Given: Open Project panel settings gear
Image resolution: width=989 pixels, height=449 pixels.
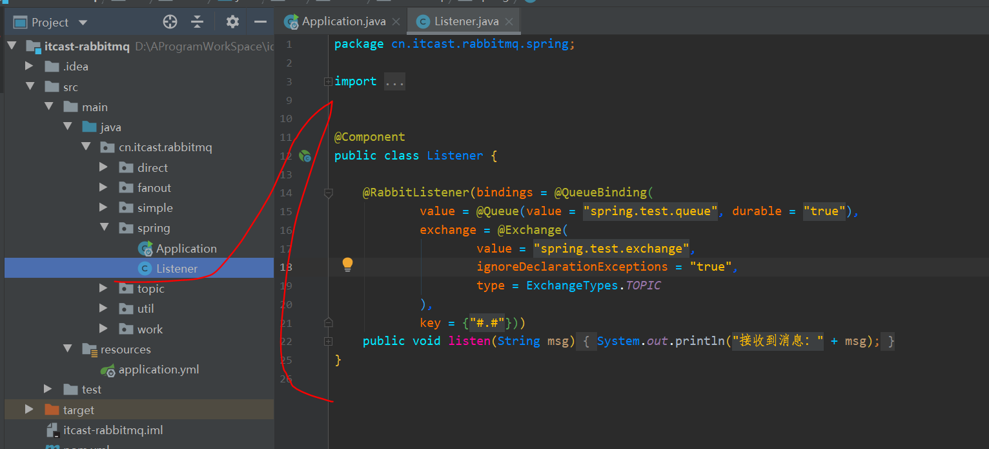Looking at the screenshot, I should tap(232, 22).
